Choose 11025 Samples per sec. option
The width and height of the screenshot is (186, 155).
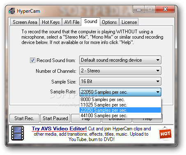(120, 105)
